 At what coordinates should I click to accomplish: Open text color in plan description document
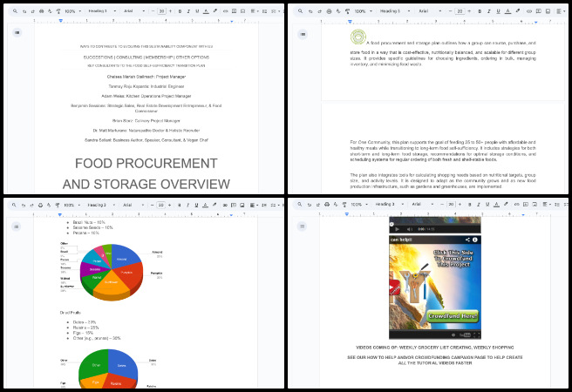coord(507,11)
